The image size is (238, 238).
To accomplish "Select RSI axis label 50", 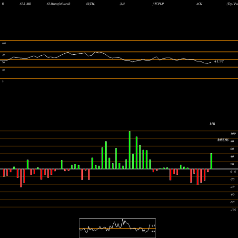I will [x=3, y=62].
